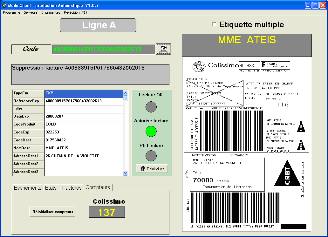Image resolution: width=328 pixels, height=237 pixels.
Task: Click the Lecture OK indicator light
Action: coord(151,107)
